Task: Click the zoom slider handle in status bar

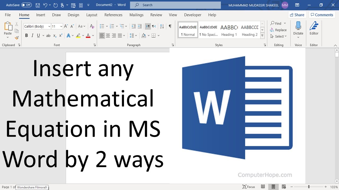Action: (x=309, y=187)
